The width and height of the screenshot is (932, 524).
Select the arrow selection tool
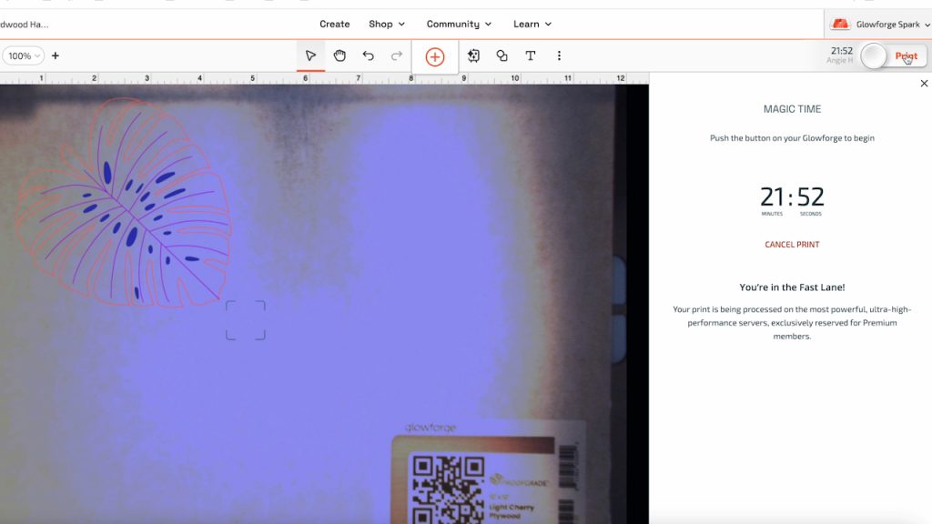pos(310,55)
